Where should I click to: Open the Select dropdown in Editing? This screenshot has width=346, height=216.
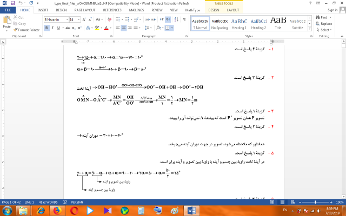324,30
